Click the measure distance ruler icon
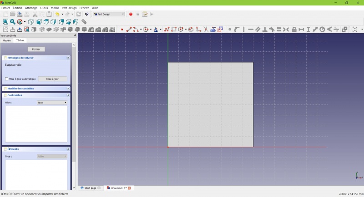 tap(84, 22)
